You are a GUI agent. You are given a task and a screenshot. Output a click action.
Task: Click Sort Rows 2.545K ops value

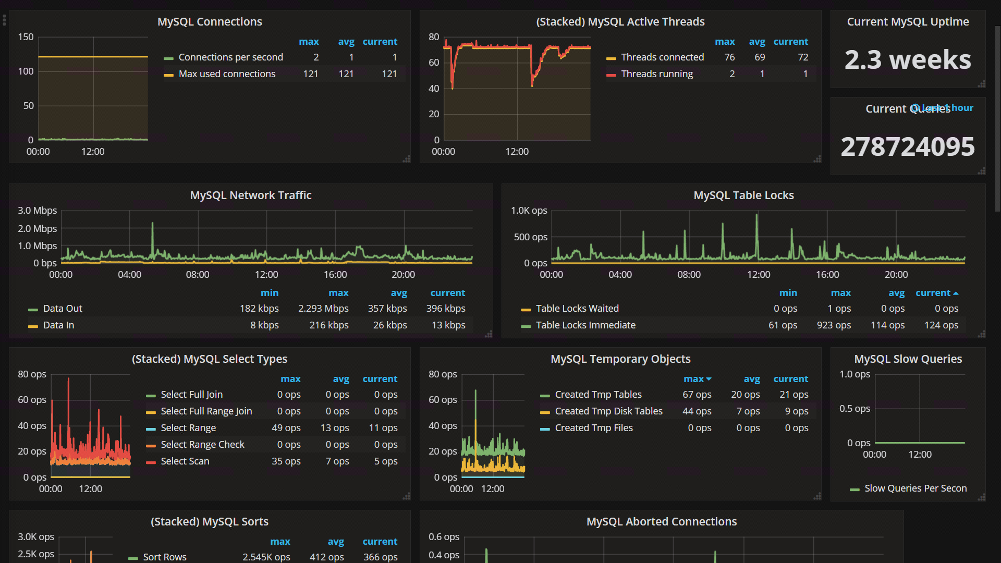click(x=266, y=557)
